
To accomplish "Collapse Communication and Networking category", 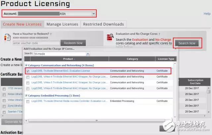I will pyautogui.click(x=26, y=65).
